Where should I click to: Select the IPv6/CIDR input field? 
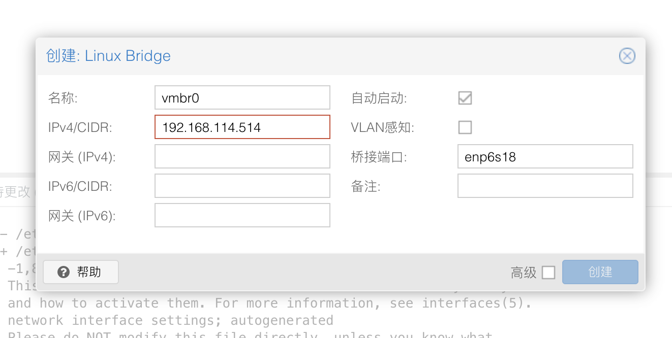242,186
